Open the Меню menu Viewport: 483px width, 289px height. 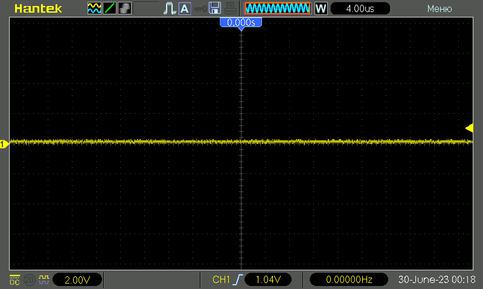[x=439, y=8]
